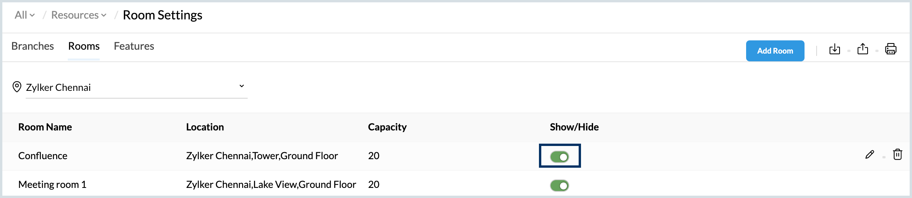Toggle Show/Hide for the Confluence room
The height and width of the screenshot is (198, 912).
pyautogui.click(x=560, y=156)
